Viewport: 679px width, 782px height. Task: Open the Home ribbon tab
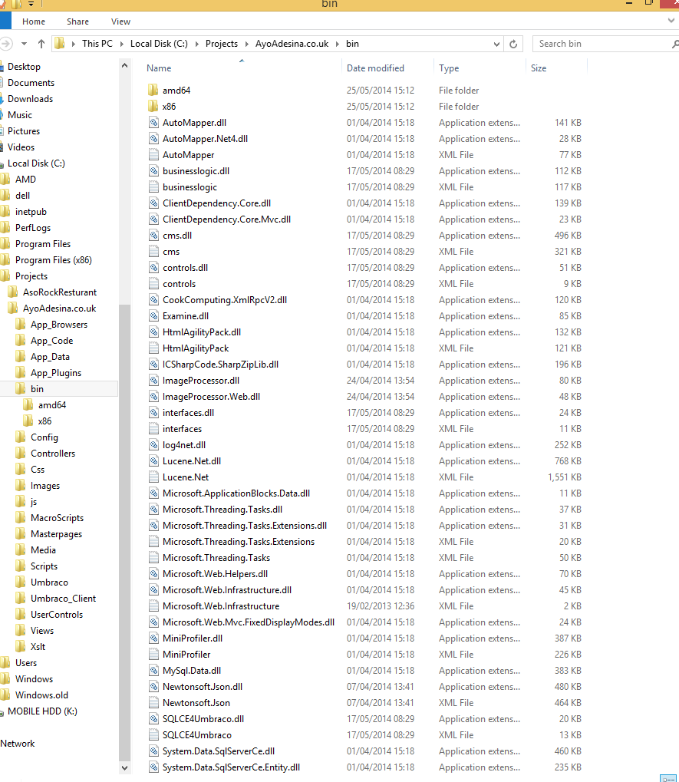pyautogui.click(x=34, y=21)
